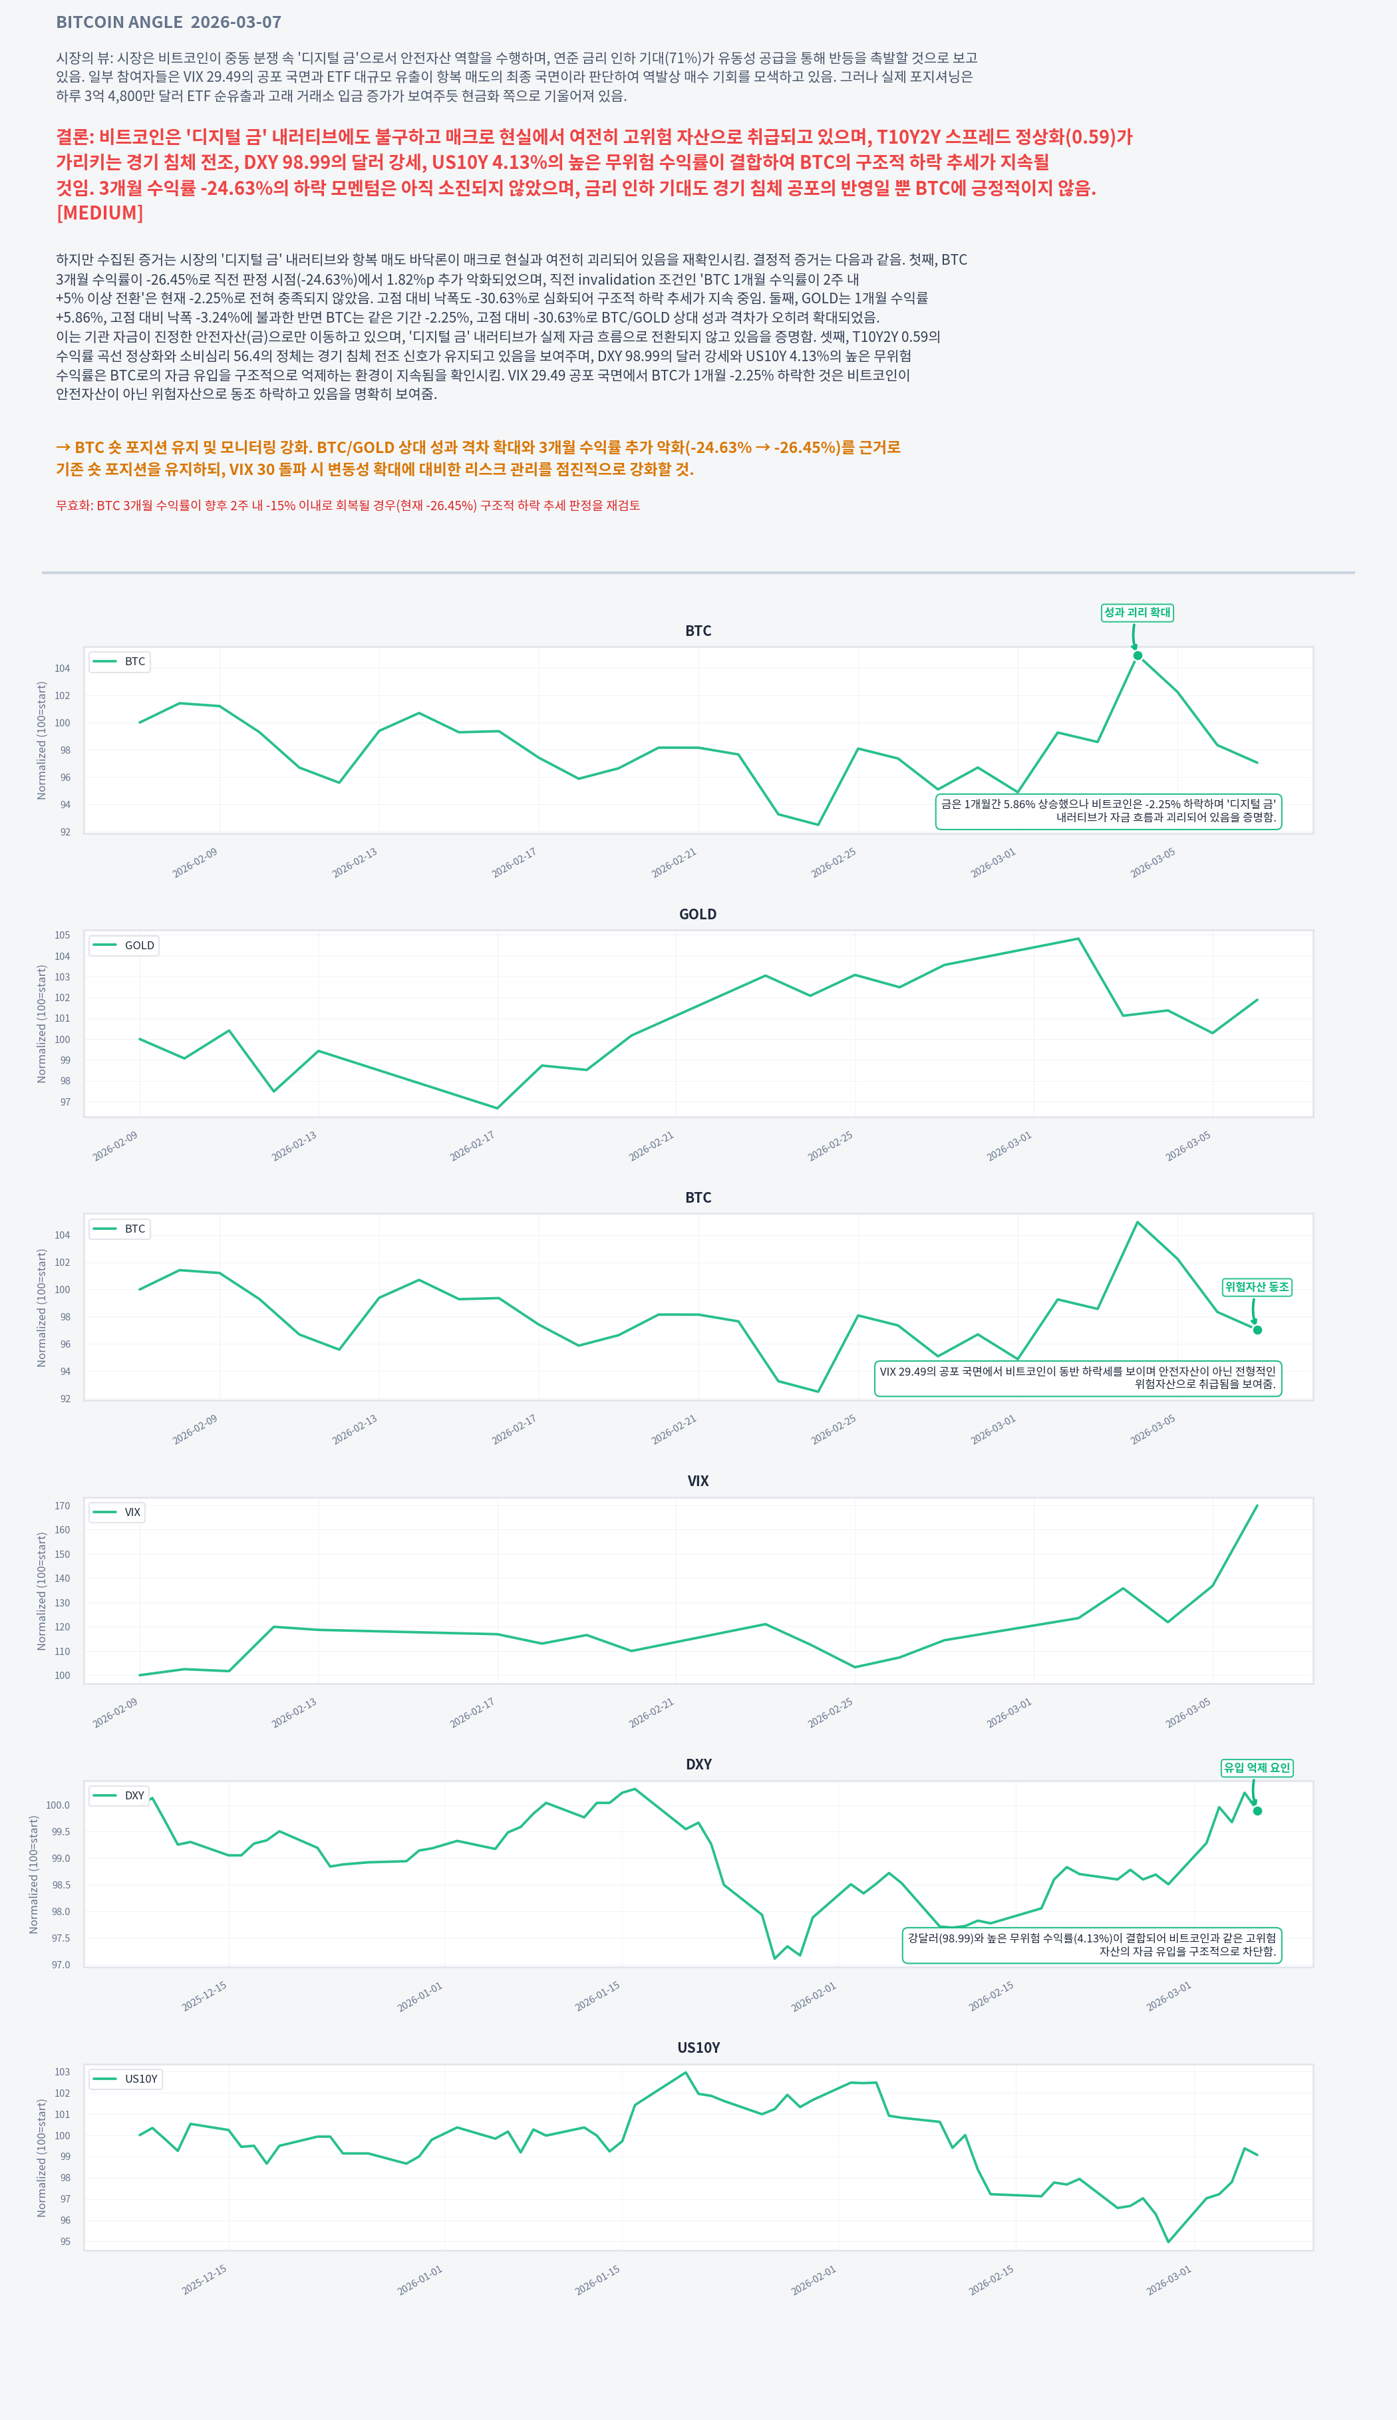Viewport: 1397px width, 2420px height.
Task: Click the gold 5.86% annotation box in the first BTC chart
Action: [x=1108, y=810]
